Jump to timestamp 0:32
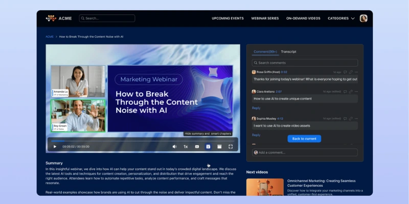This screenshot has width=409, height=204. pos(284,72)
